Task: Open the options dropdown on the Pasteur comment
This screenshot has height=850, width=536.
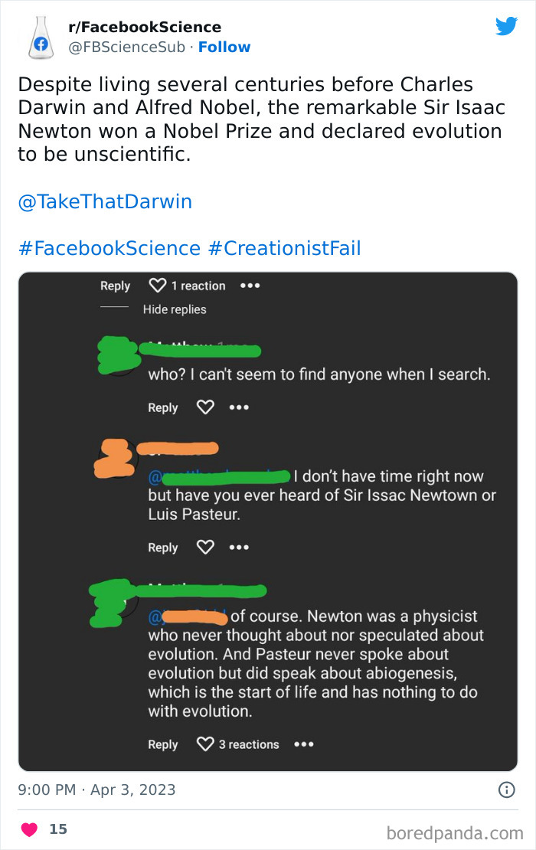Action: tap(239, 547)
